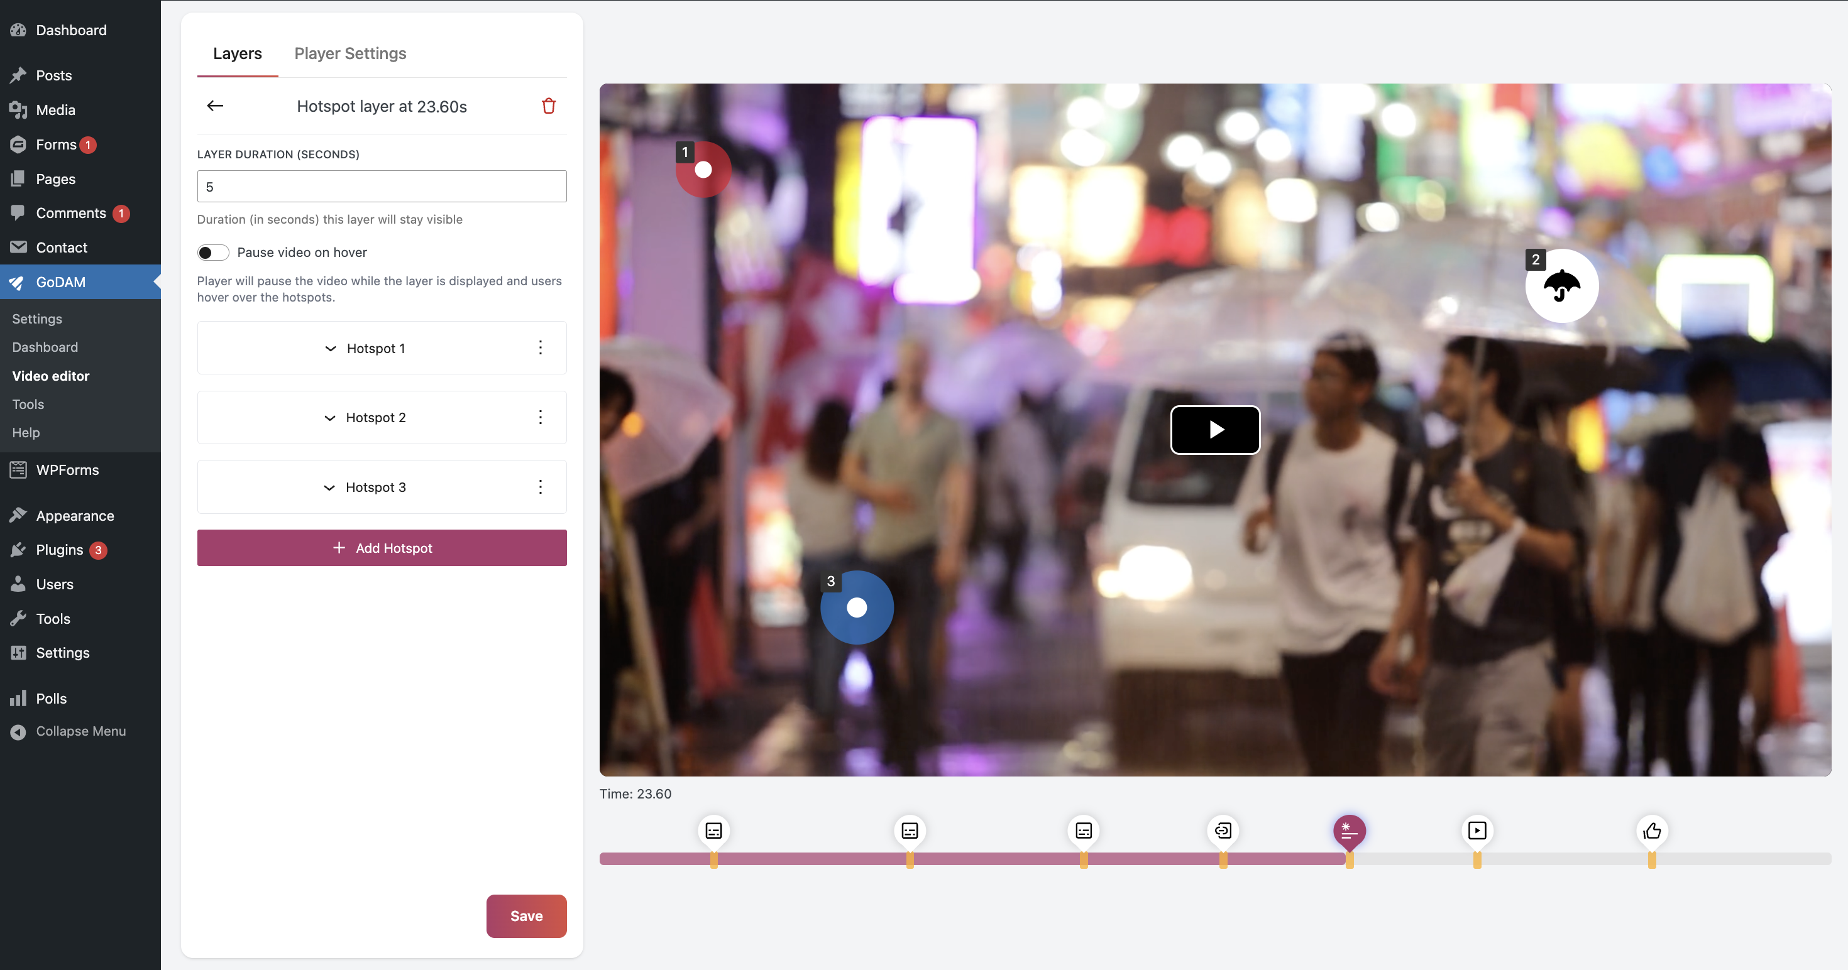Screen dimensions: 1848x970
Task: Open GoDAM Tools submenu item
Action: 28,405
